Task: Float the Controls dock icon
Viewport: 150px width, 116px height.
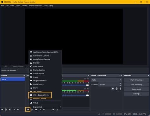Action: point(148,75)
